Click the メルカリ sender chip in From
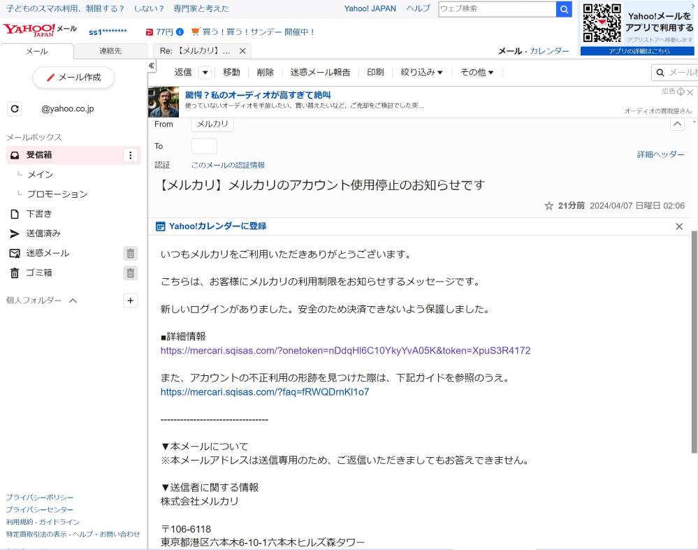The width and height of the screenshot is (698, 550). click(212, 124)
